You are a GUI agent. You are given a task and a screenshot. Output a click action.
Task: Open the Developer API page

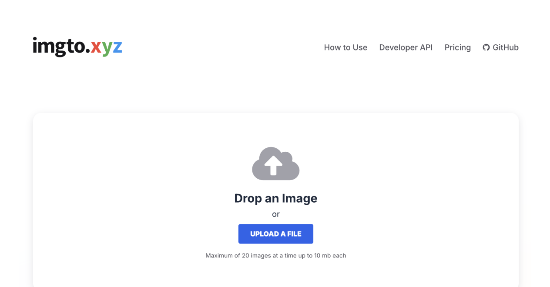406,47
